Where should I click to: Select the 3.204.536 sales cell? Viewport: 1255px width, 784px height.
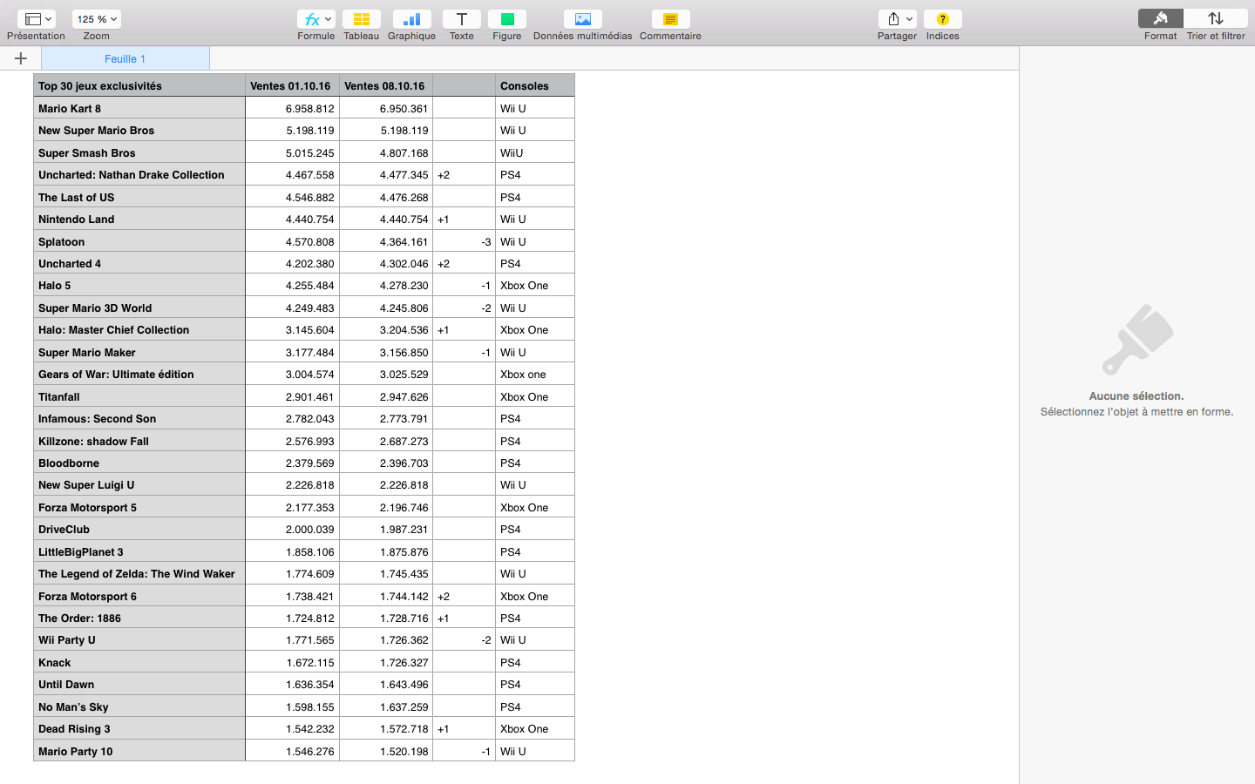tap(386, 329)
